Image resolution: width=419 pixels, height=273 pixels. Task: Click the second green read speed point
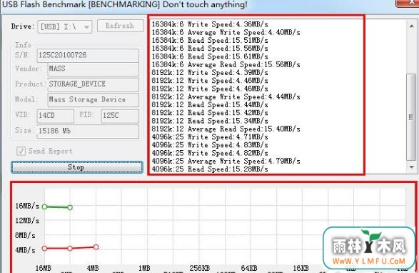click(x=70, y=207)
